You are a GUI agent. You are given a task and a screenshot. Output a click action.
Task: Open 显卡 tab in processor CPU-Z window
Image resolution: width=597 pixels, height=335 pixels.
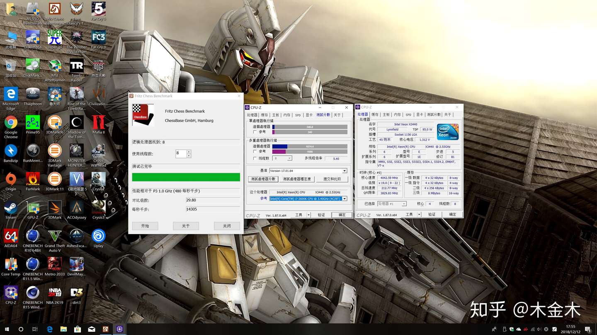coord(420,115)
